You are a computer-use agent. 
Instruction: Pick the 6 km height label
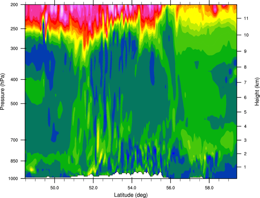click(245, 97)
